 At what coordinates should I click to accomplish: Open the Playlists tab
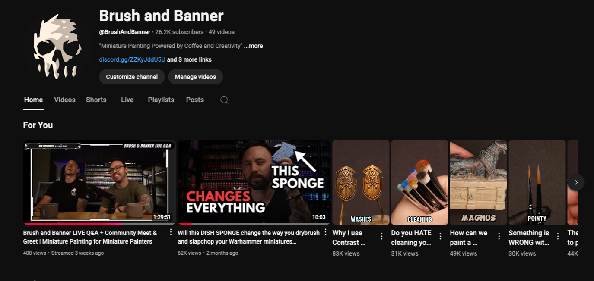[161, 100]
